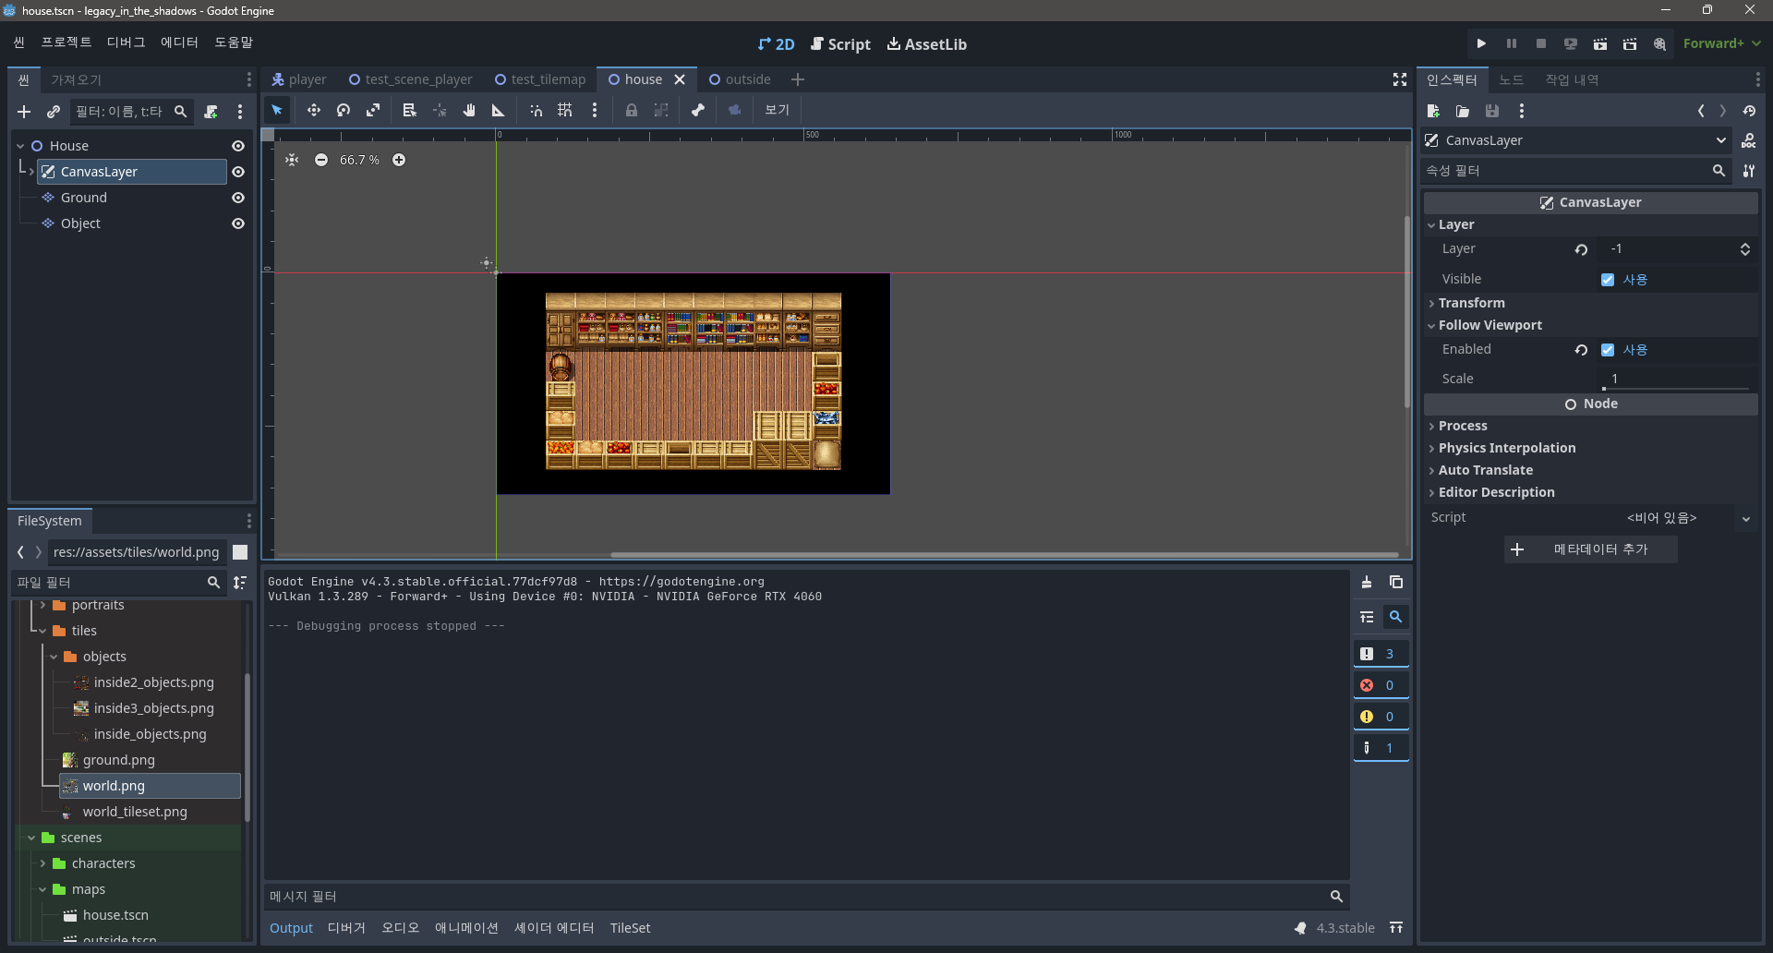Open the test_tilemap scene tab
This screenshot has height=953, width=1773.
tap(540, 79)
